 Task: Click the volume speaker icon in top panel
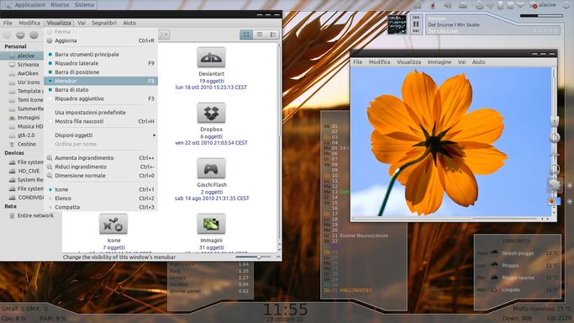pos(447,5)
